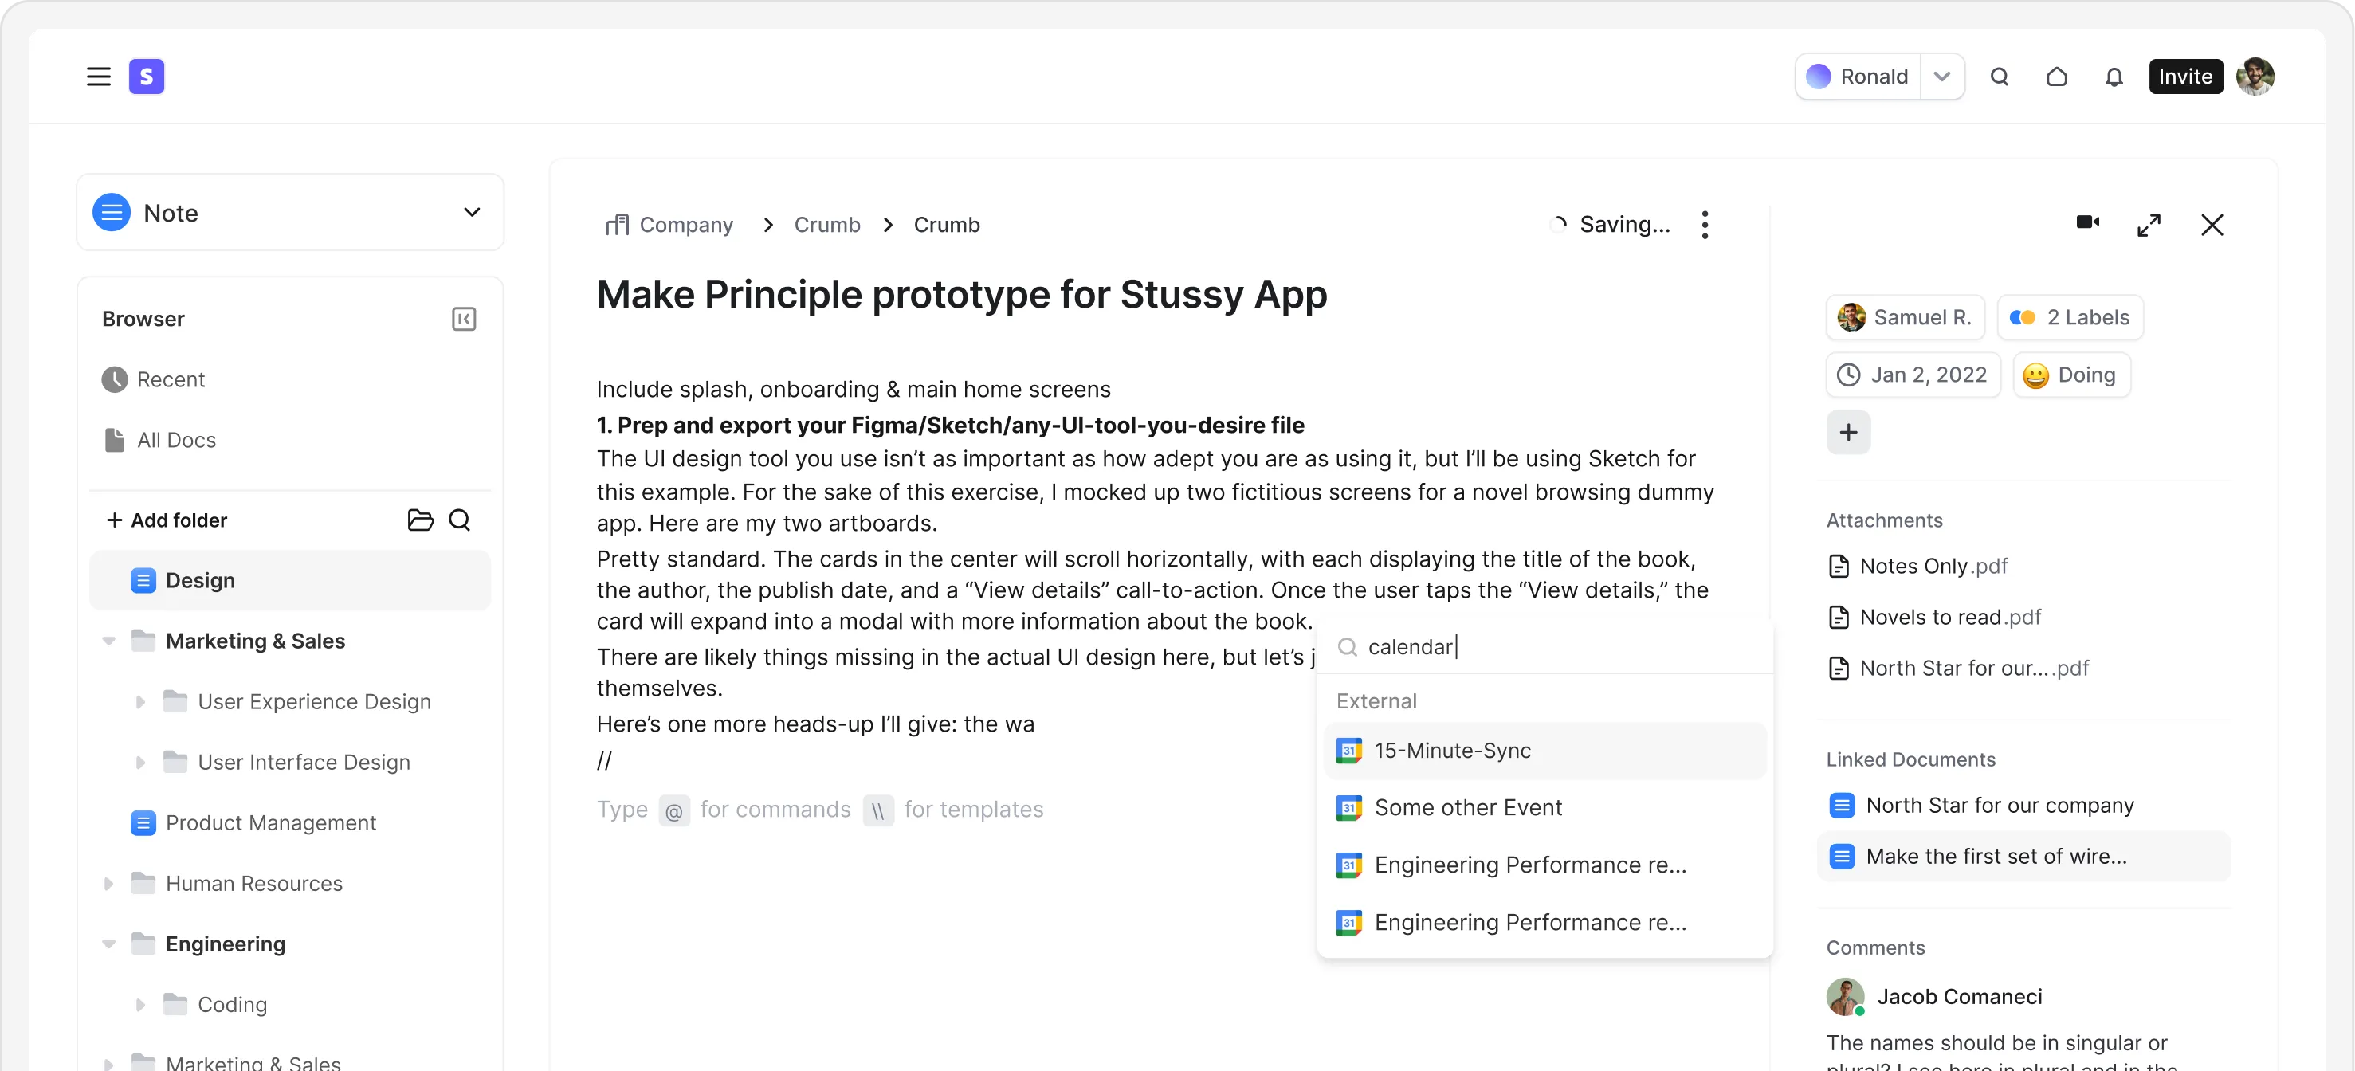
Task: Click the Invite button
Action: (x=2185, y=76)
